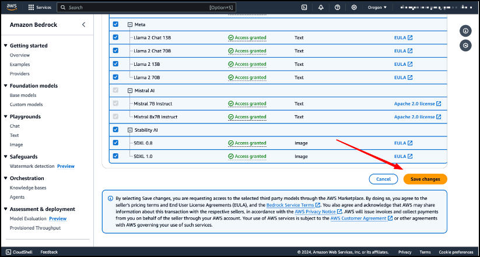This screenshot has width=480, height=257.
Task: Focus the top Search field
Action: pos(146,8)
